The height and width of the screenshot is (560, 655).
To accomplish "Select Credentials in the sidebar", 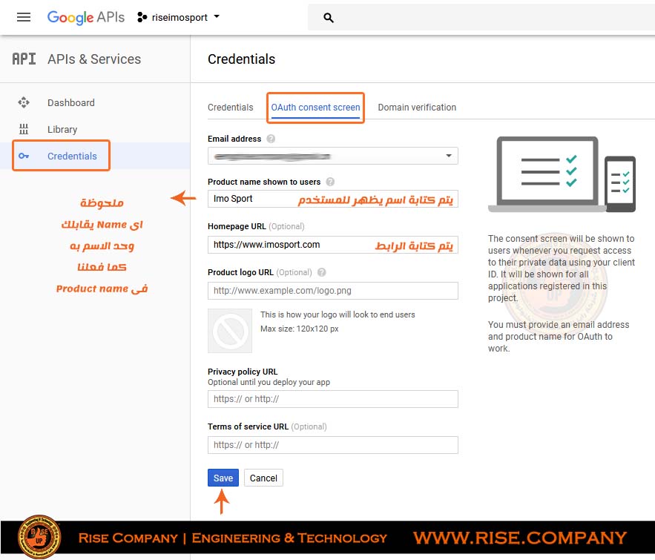I will coord(72,156).
